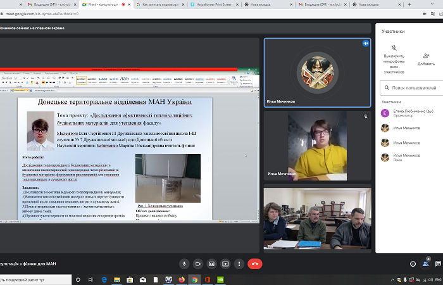Viewport: 443px width, 285px height.
Task: Switch to 'Как записать видеовстречу' tab
Action: point(161,4)
